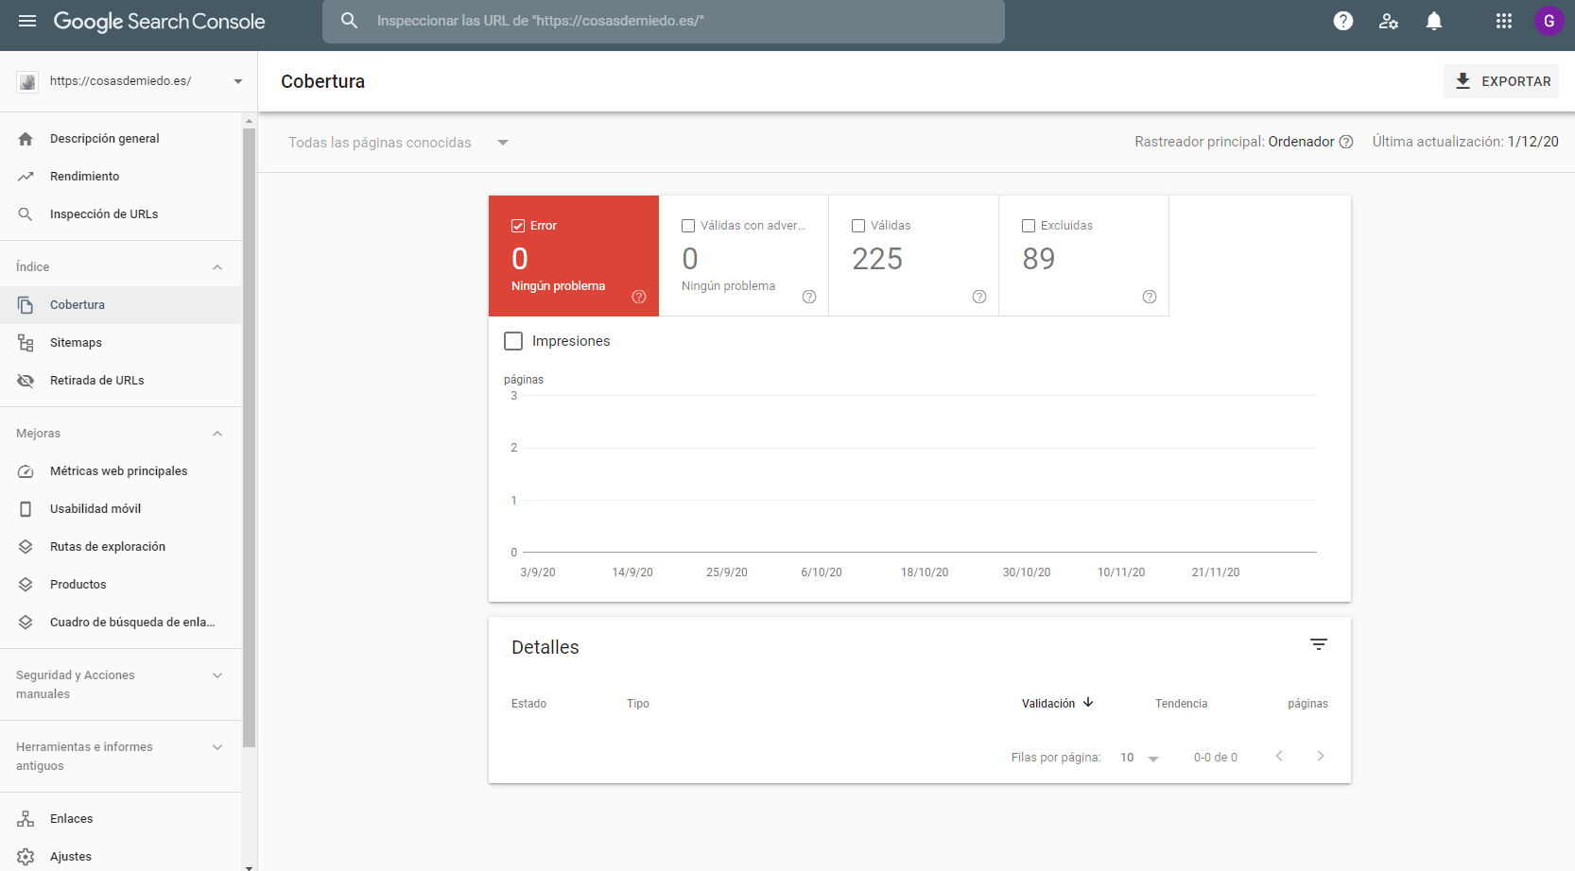Open the Help question mark icon
This screenshot has width=1575, height=871.
tap(1342, 21)
